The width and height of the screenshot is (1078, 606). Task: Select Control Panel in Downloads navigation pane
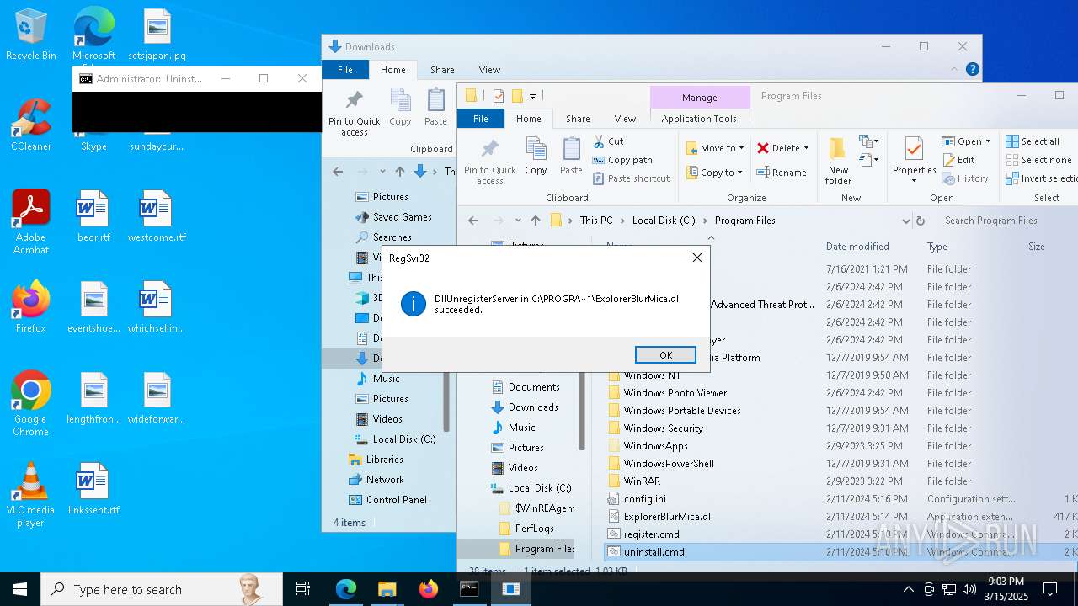397,500
